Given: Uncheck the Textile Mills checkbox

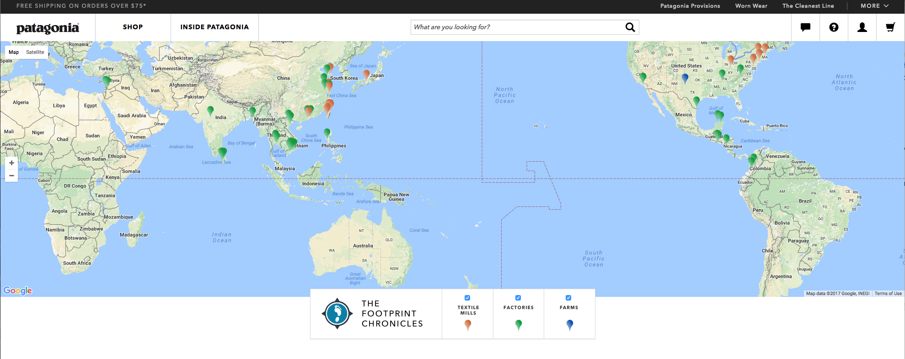Looking at the screenshot, I should pyautogui.click(x=467, y=298).
